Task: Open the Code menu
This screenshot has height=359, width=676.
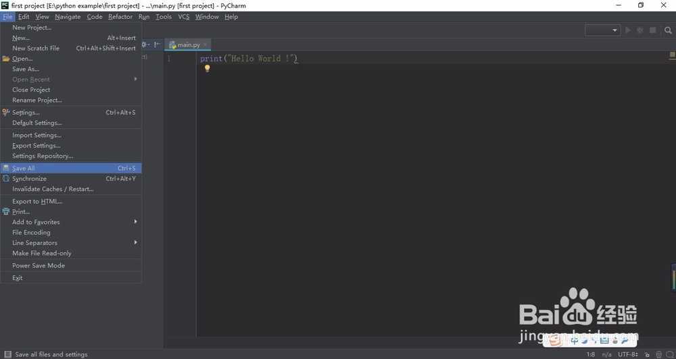Action: 95,17
